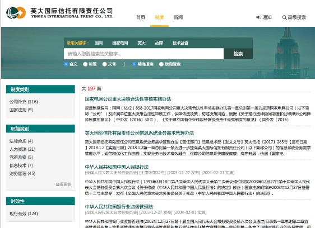The height and width of the screenshot is (228, 315).
Task: Open the 新闻 tab
Action: pyautogui.click(x=178, y=17)
